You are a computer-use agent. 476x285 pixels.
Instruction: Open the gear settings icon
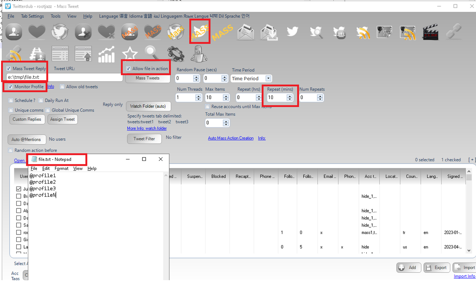(x=176, y=54)
